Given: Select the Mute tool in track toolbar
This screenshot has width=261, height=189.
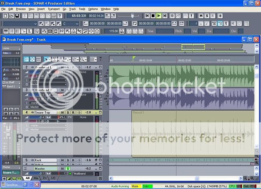Looking at the screenshot, I should (75, 59).
